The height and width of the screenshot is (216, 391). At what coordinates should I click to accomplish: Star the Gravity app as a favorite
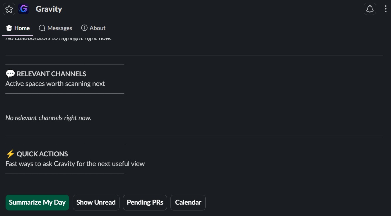[9, 9]
